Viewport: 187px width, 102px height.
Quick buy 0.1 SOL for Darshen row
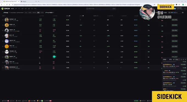[x=175, y=20]
